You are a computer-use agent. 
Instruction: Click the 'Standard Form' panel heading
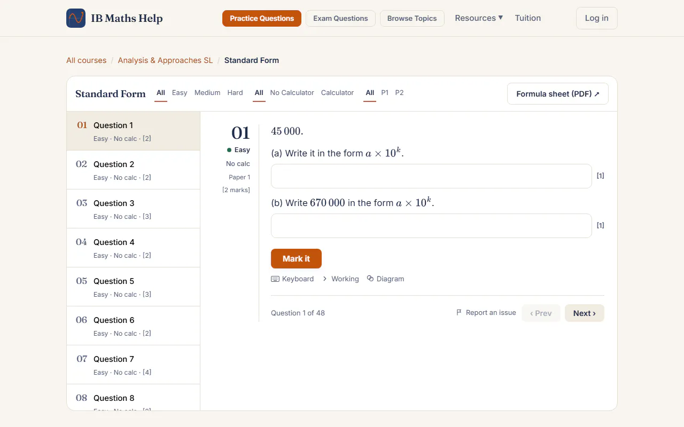point(111,94)
